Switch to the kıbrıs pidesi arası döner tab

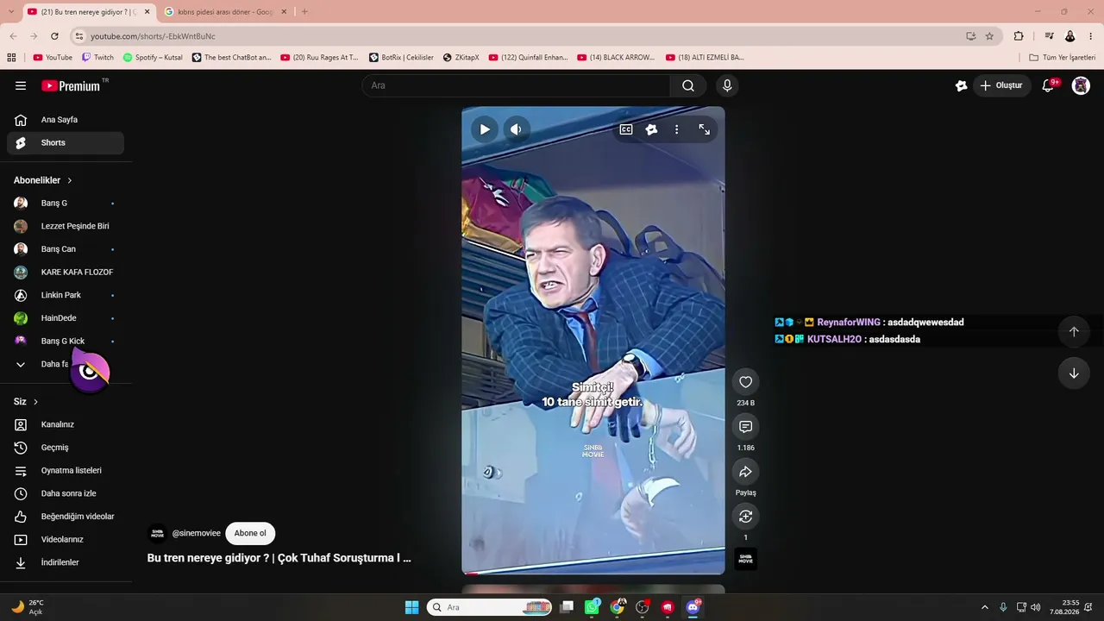(x=224, y=12)
